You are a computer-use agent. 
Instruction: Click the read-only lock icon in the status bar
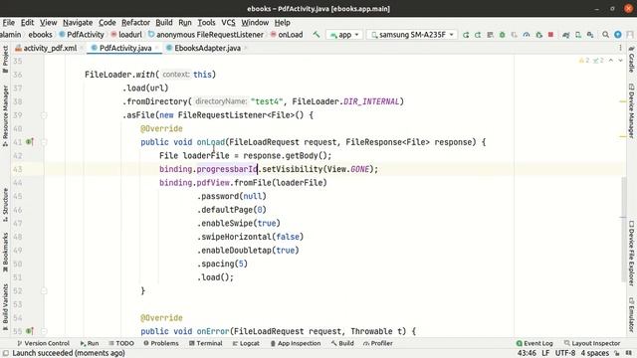tap(617, 353)
